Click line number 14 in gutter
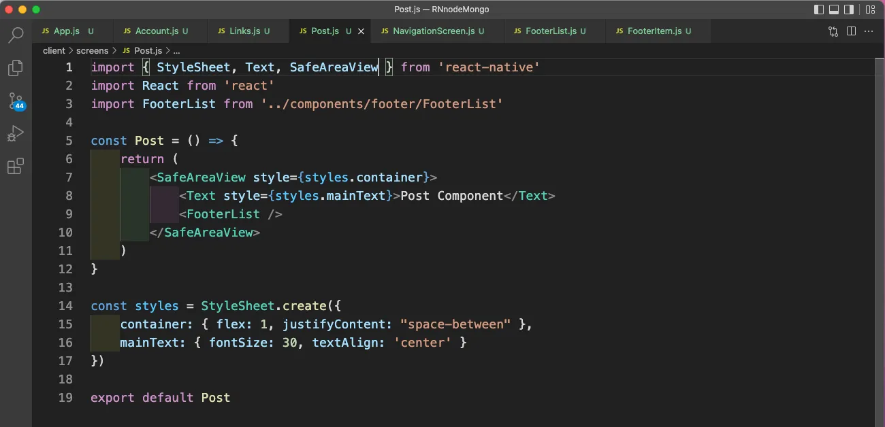885x427 pixels. [65, 306]
